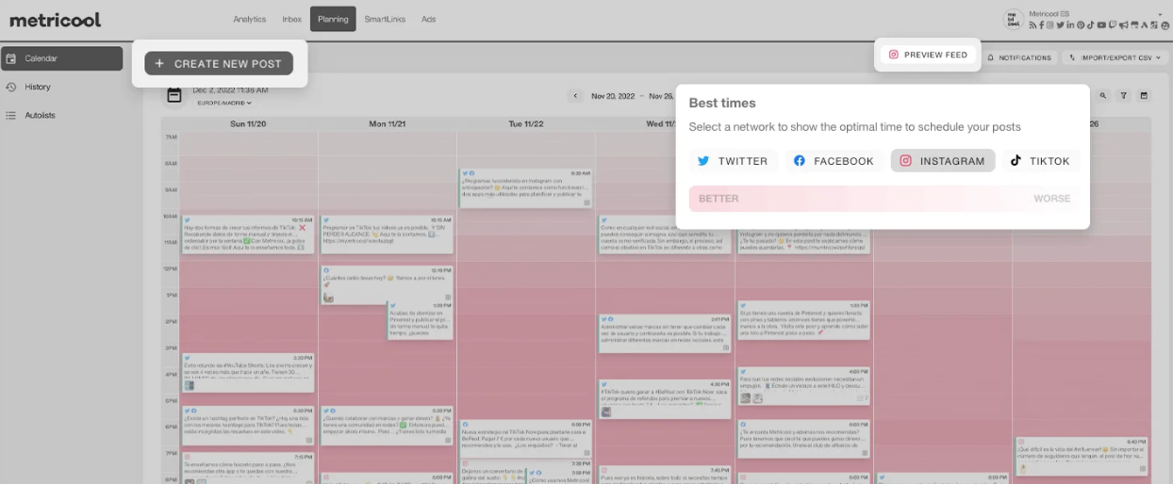1173x484 pixels.
Task: Click the Google Business store icon in header
Action: [x=1134, y=24]
